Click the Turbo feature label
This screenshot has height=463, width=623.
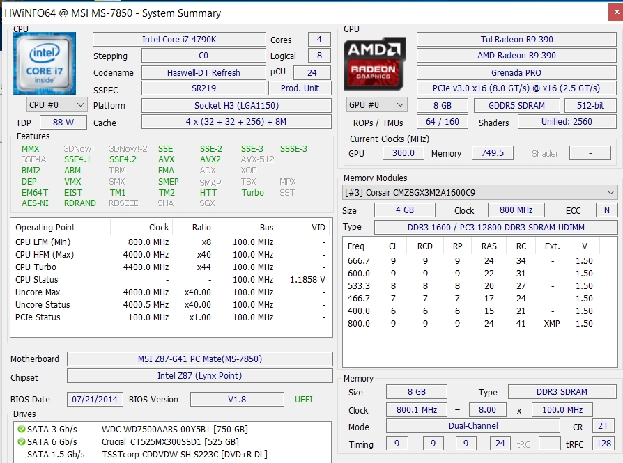(253, 193)
